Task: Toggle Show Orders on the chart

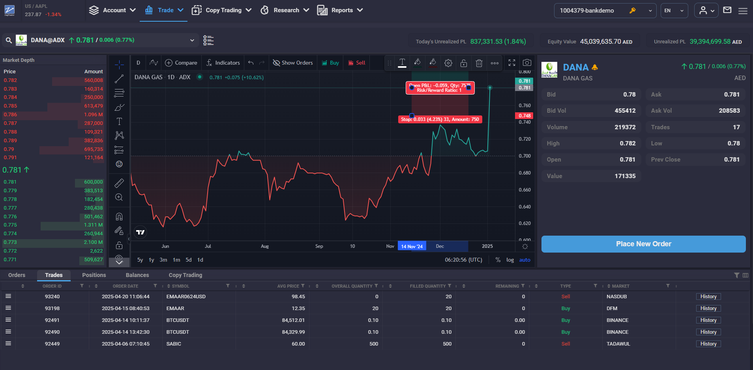Action: [293, 62]
